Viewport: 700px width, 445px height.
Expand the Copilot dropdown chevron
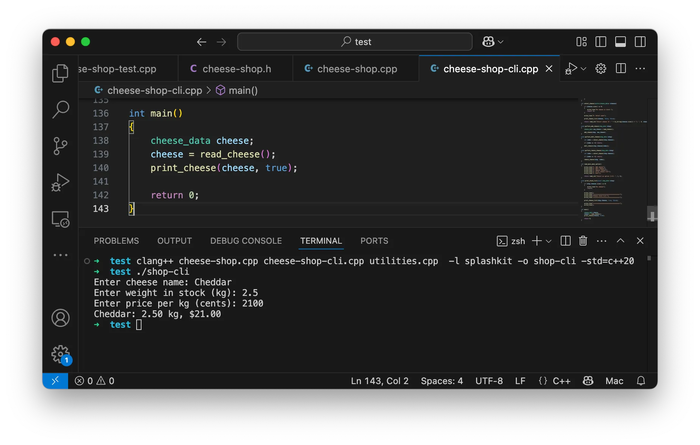point(501,42)
